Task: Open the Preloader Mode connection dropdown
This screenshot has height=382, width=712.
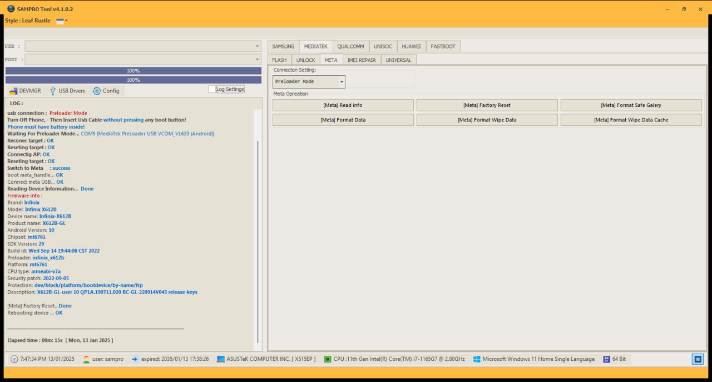Action: click(309, 82)
